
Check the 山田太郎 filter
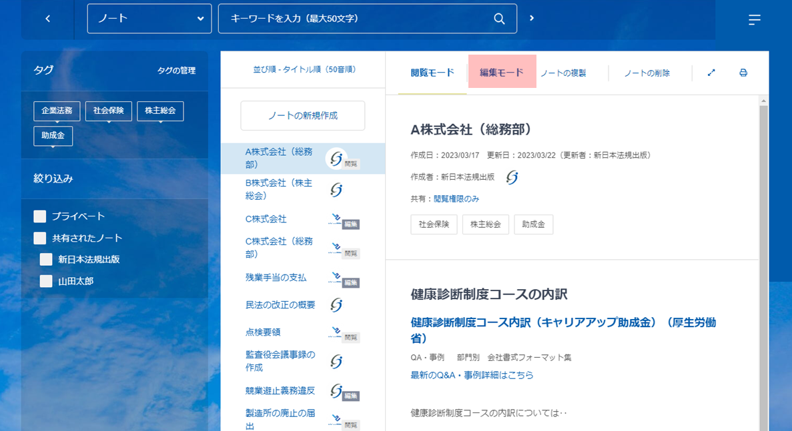[x=46, y=280]
